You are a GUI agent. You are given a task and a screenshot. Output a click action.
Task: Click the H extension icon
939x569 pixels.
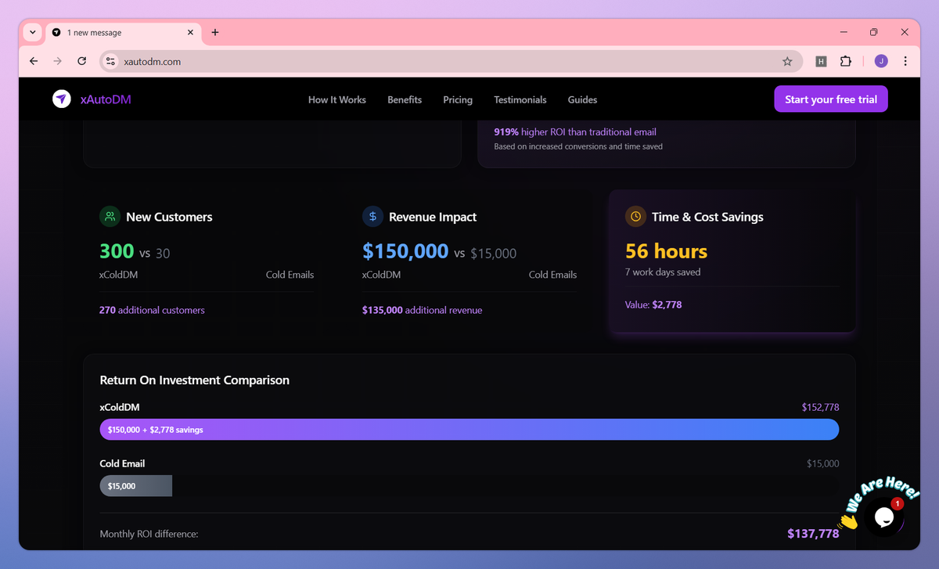click(x=820, y=61)
